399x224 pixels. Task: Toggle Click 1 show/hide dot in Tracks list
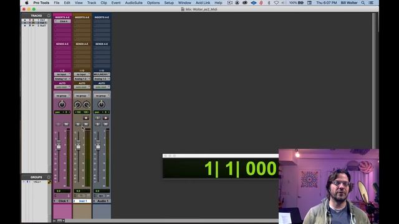pos(25,20)
